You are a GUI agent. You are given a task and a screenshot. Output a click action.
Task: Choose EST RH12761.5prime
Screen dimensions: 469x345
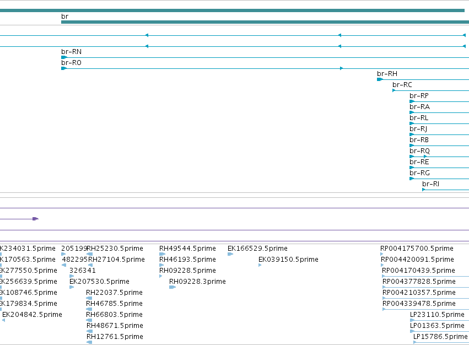tap(115, 337)
